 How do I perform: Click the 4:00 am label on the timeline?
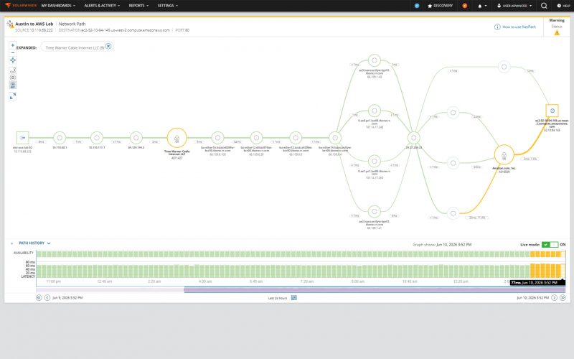(205, 281)
